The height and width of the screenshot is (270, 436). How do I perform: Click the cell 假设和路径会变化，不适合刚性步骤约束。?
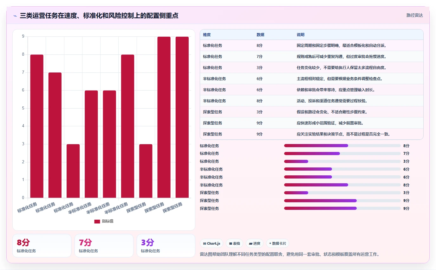(332, 112)
